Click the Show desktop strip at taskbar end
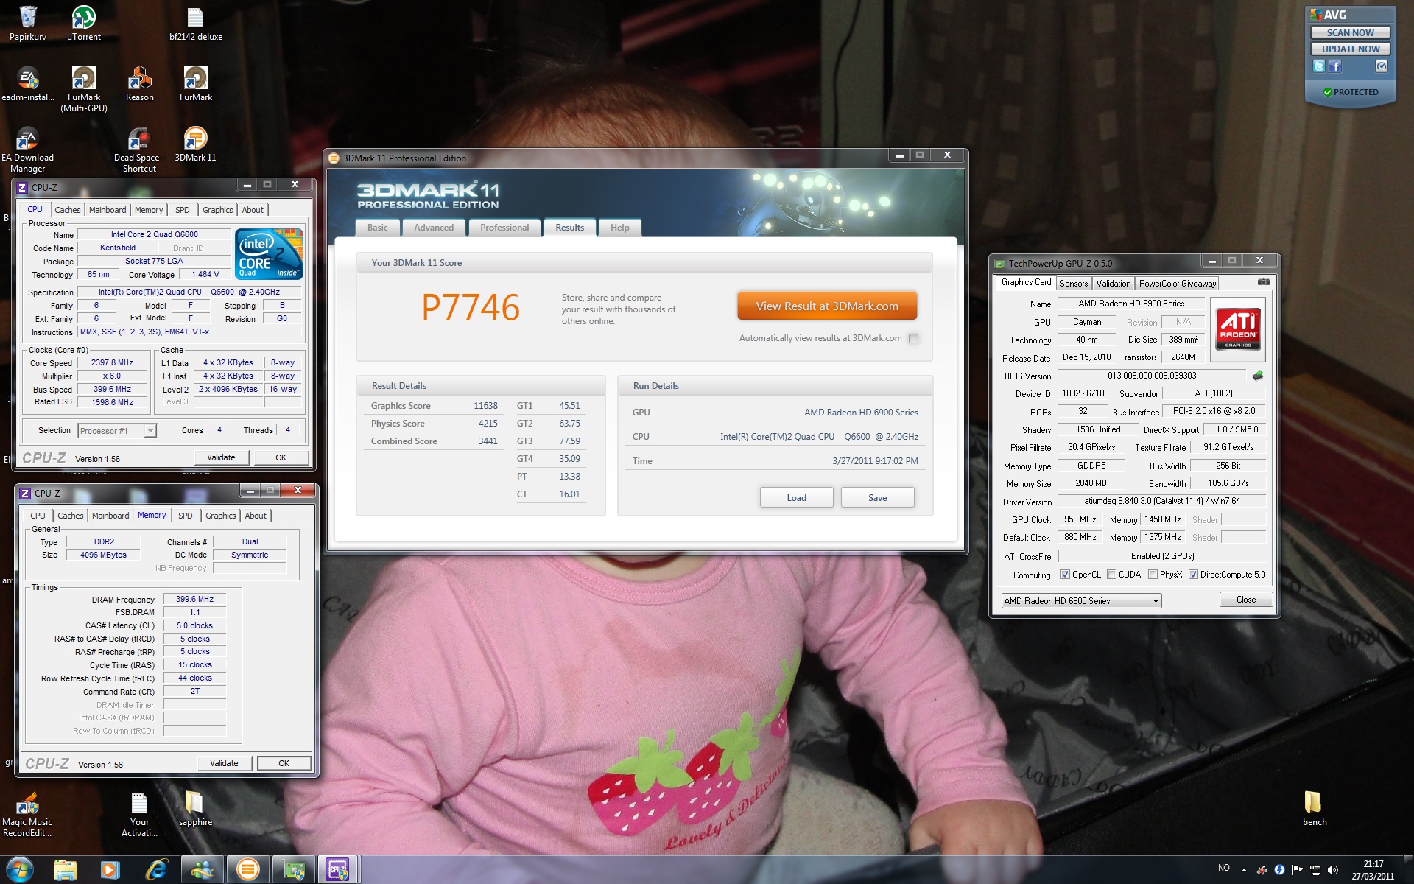The height and width of the screenshot is (884, 1414). (x=1408, y=870)
